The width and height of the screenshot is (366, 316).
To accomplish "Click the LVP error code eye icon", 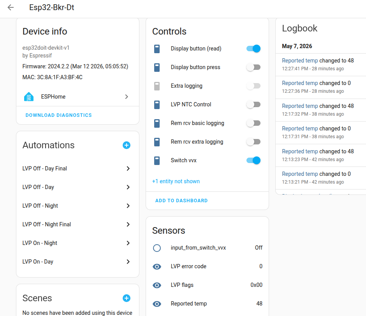I will coord(157,266).
